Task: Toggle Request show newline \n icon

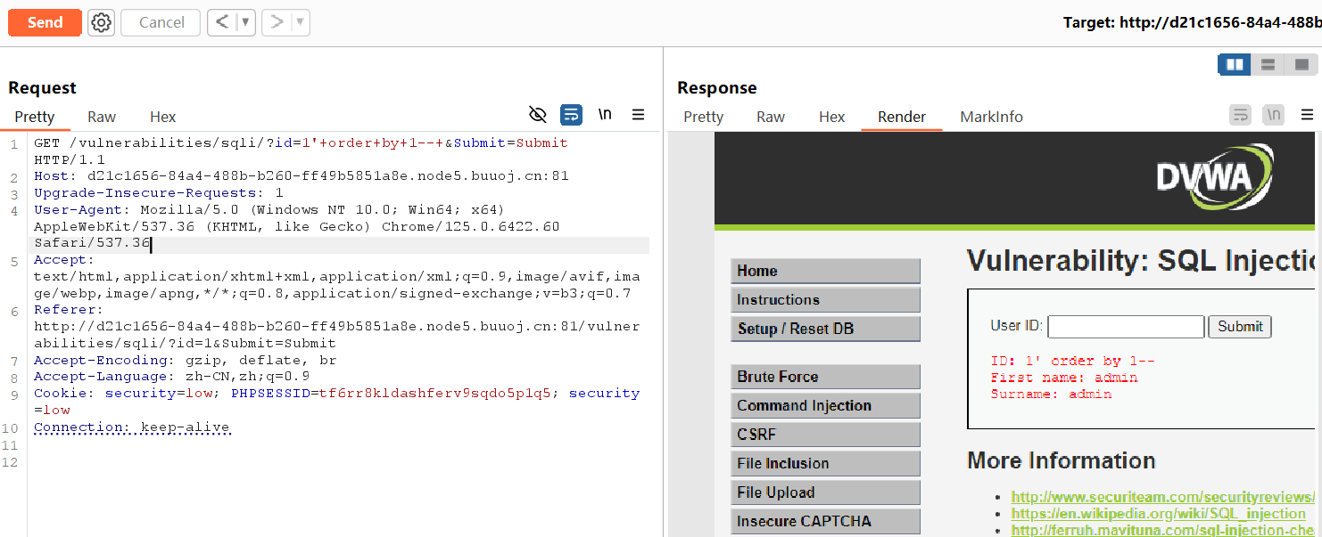Action: [x=605, y=114]
